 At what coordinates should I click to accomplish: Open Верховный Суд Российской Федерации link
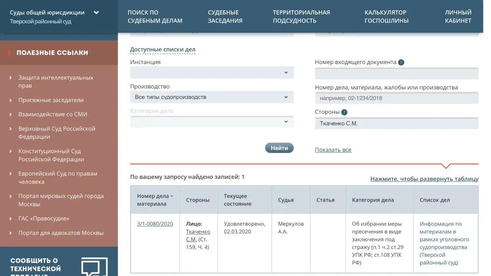(x=56, y=133)
